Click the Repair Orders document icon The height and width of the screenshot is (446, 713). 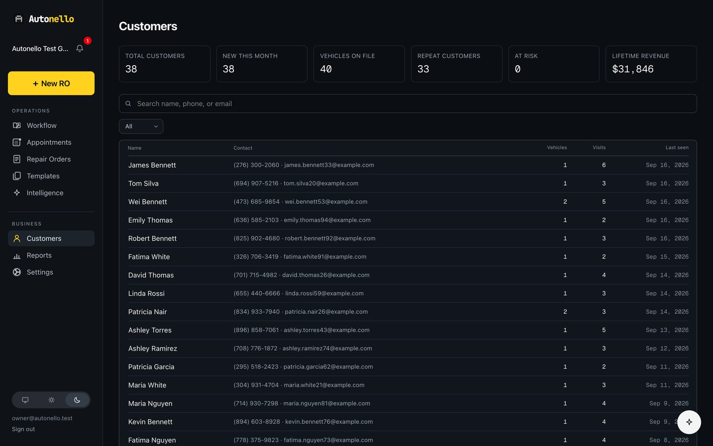click(17, 159)
